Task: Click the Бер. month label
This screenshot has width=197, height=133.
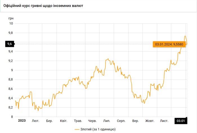Action: click(50, 121)
